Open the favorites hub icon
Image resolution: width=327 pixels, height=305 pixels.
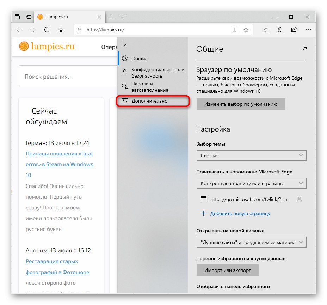click(266, 30)
